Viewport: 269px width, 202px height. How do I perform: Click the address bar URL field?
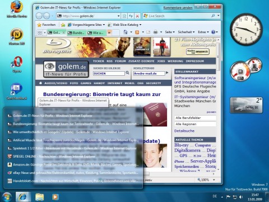point(89,16)
